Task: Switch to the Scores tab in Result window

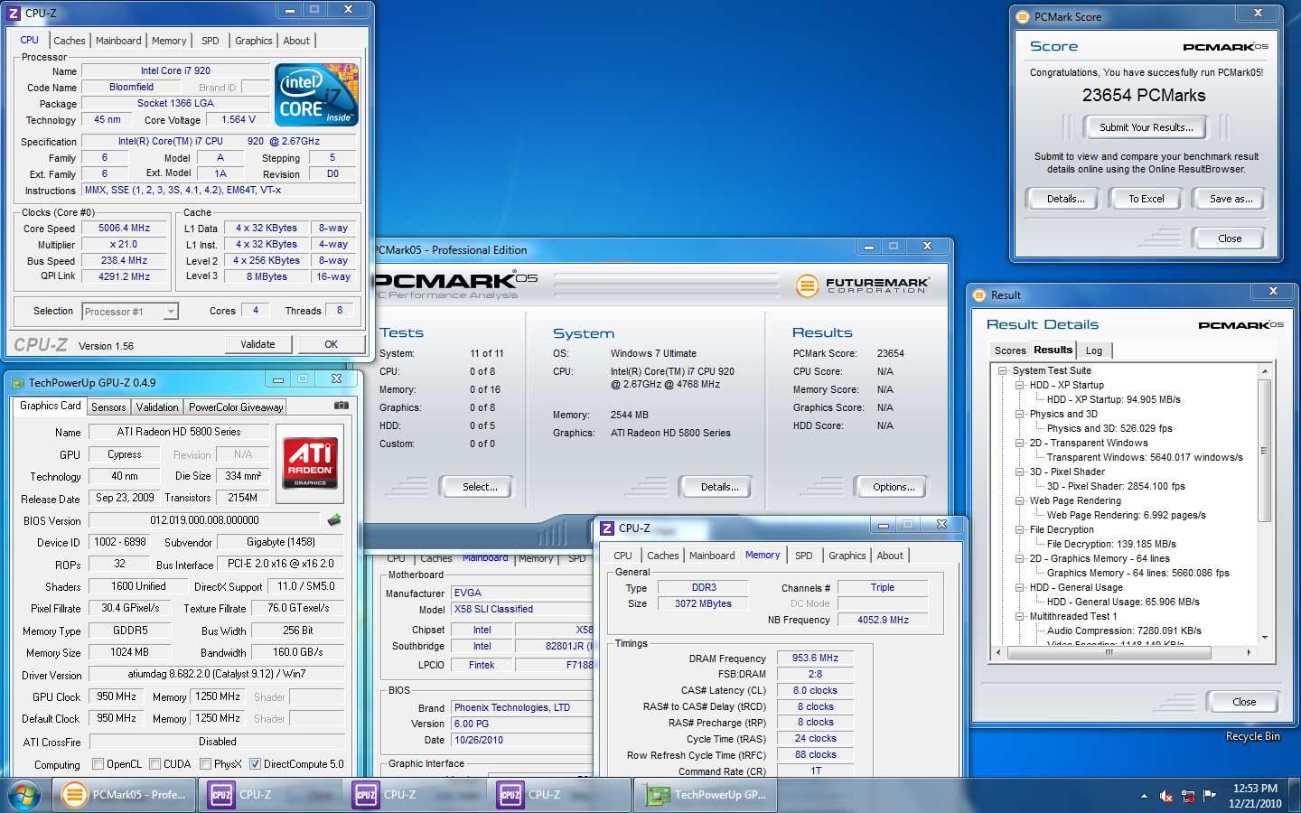Action: tap(1009, 350)
